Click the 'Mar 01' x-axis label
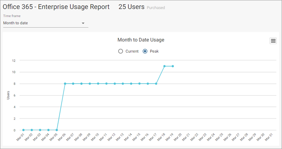 [x=20, y=137]
